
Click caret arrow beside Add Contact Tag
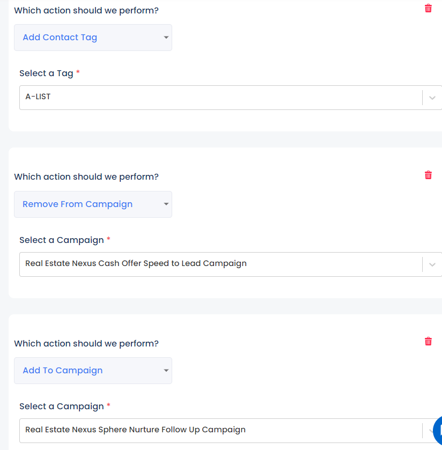click(x=166, y=38)
